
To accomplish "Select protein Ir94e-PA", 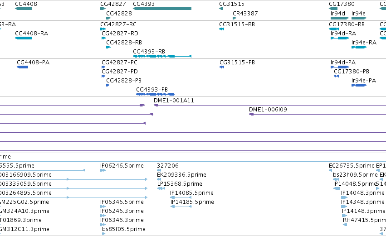I will (364, 81).
